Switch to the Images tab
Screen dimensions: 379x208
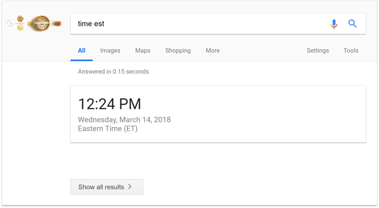tap(110, 51)
